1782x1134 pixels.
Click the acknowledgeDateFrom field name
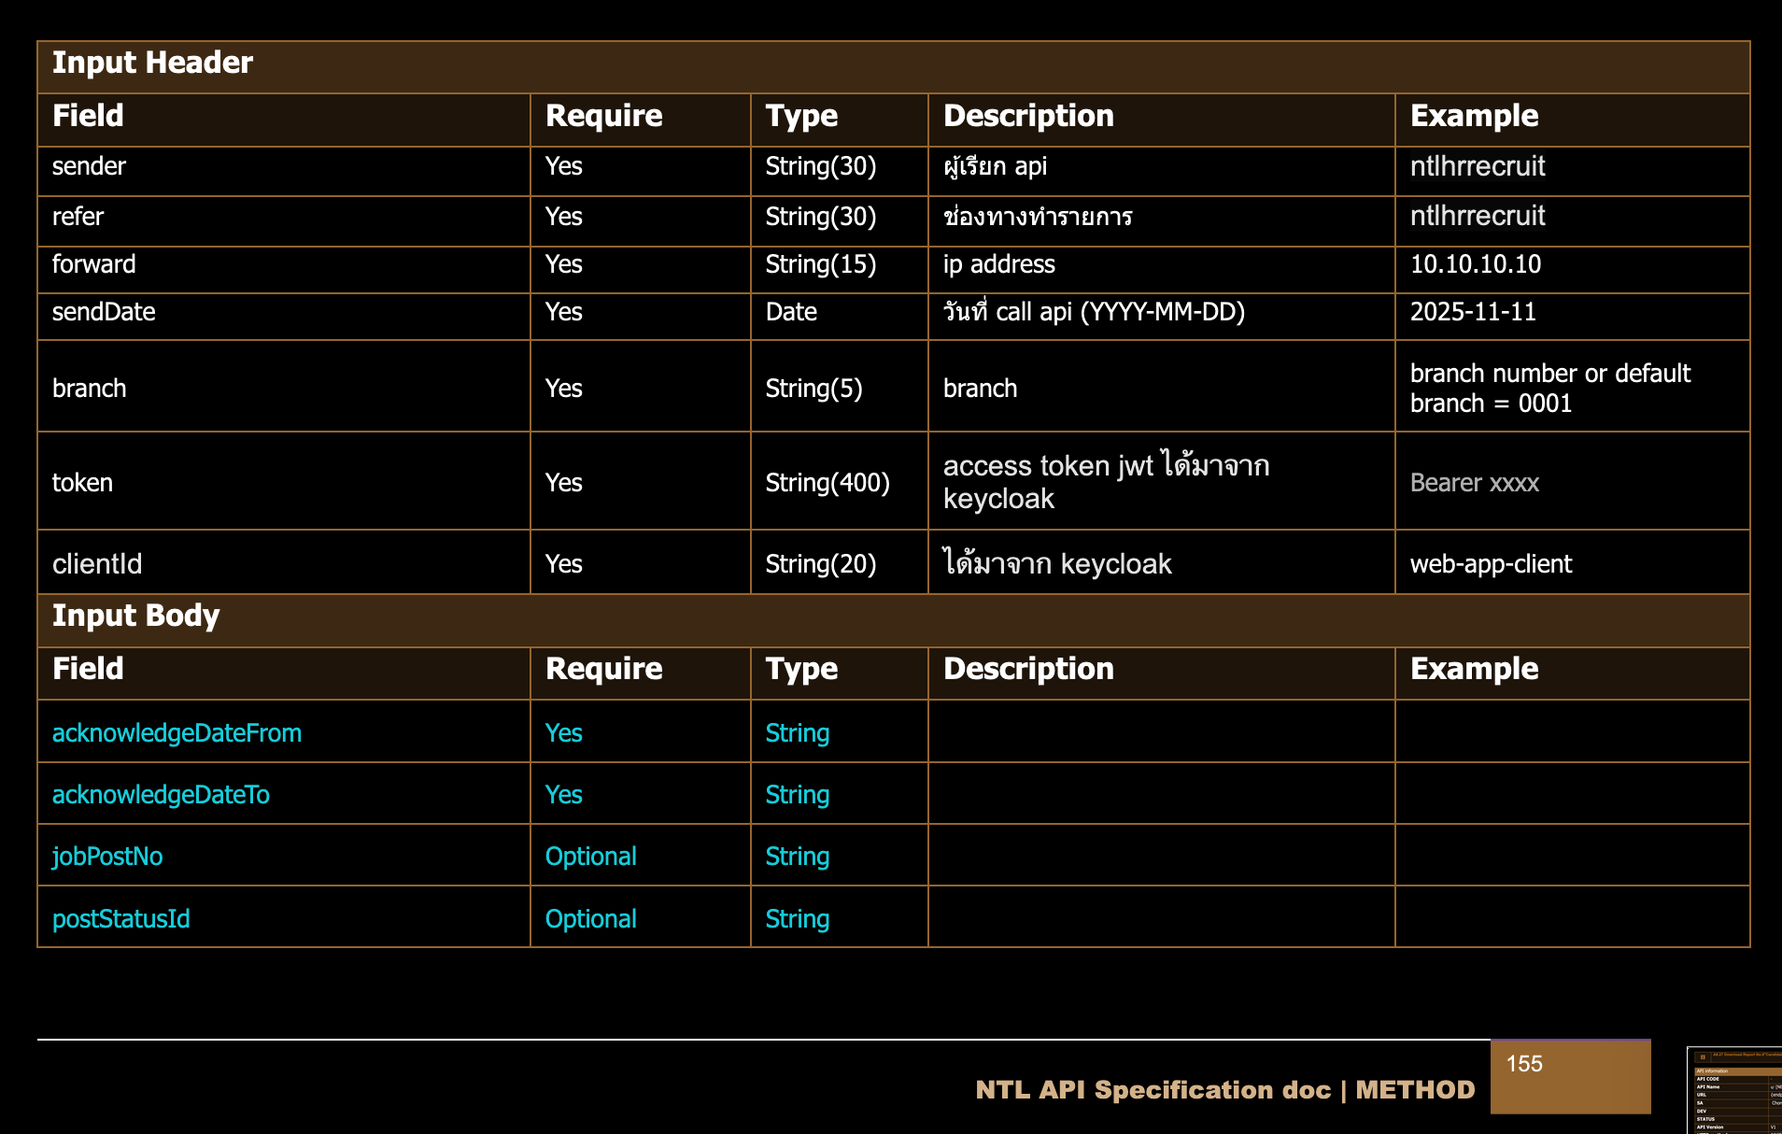[x=177, y=733]
